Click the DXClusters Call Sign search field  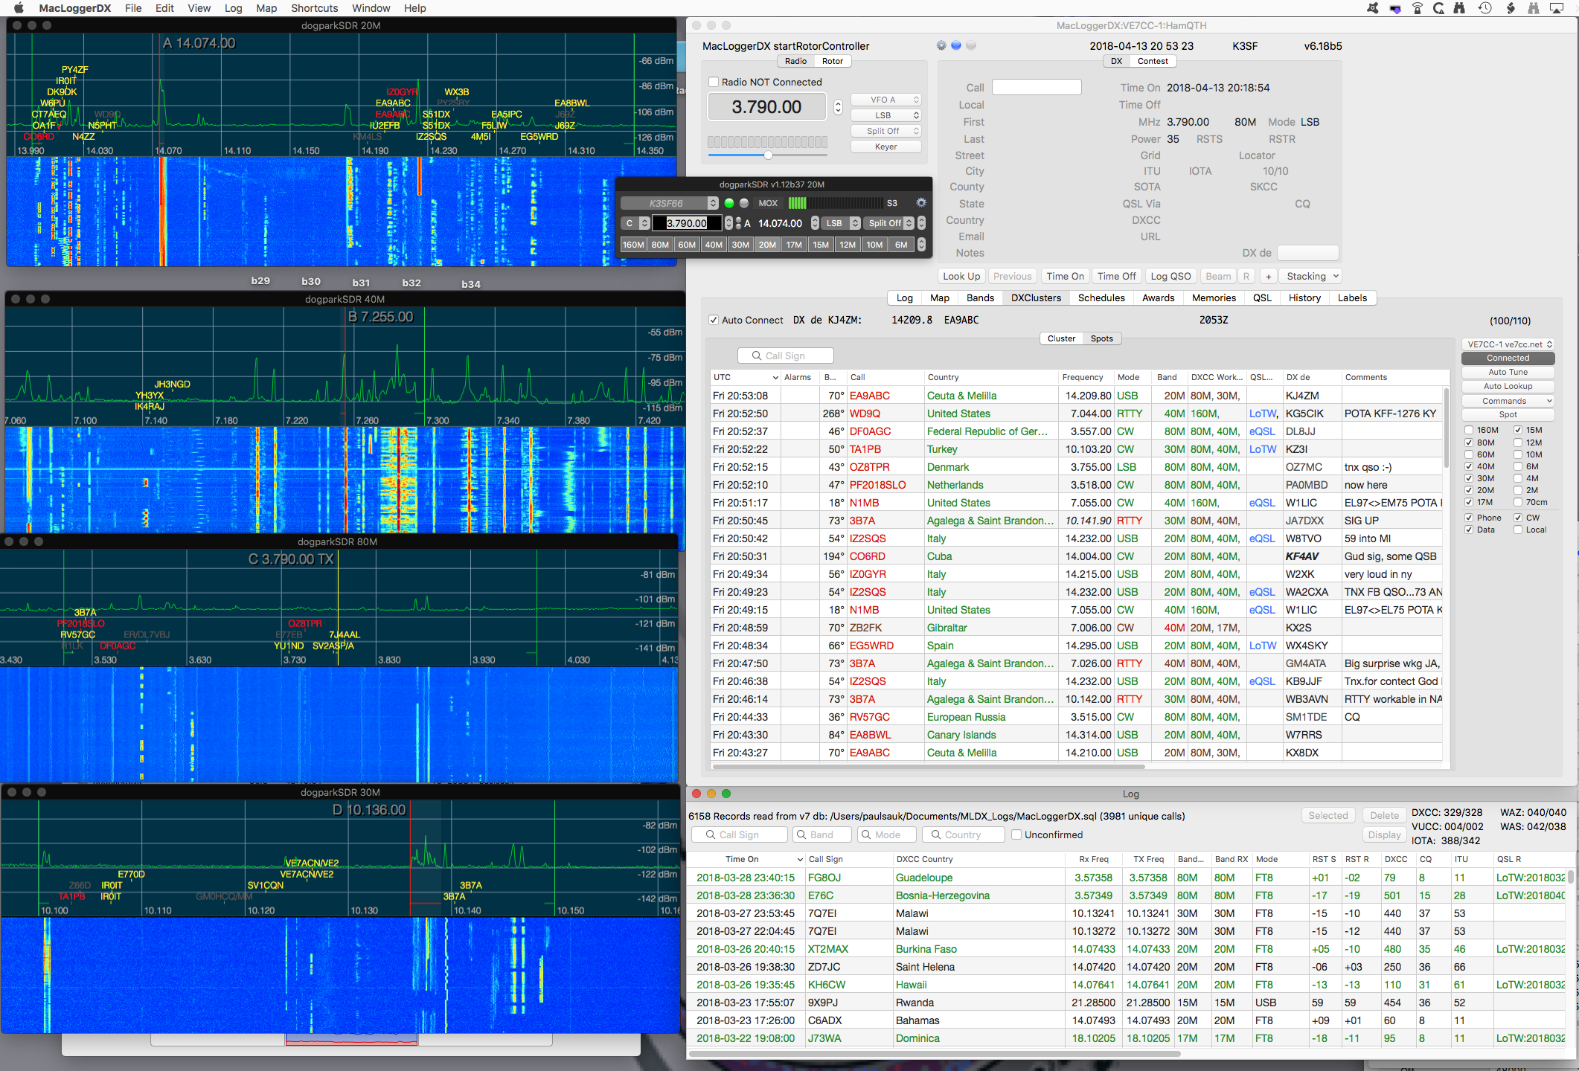(x=786, y=356)
